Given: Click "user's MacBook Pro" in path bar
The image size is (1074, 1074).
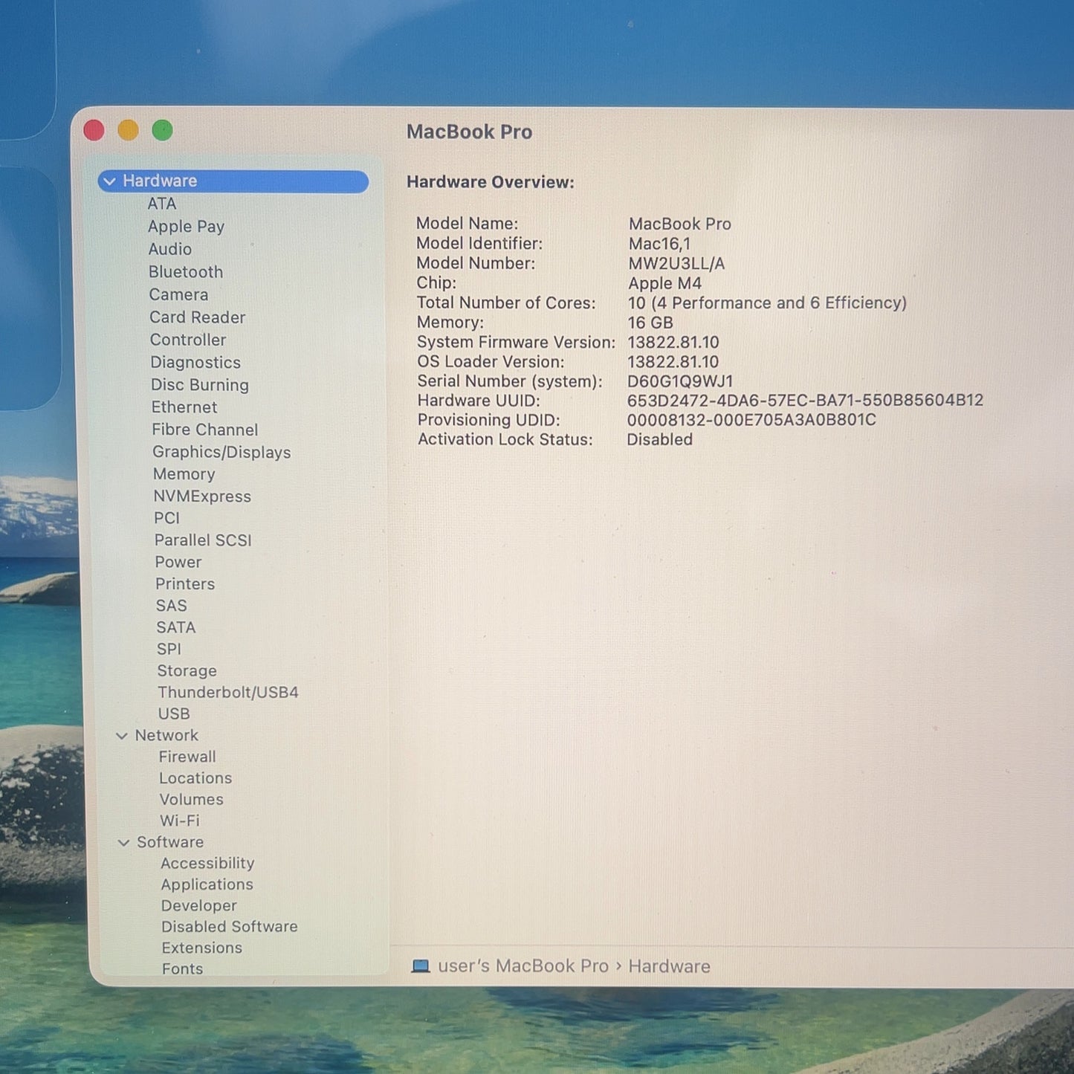Looking at the screenshot, I should click(523, 966).
